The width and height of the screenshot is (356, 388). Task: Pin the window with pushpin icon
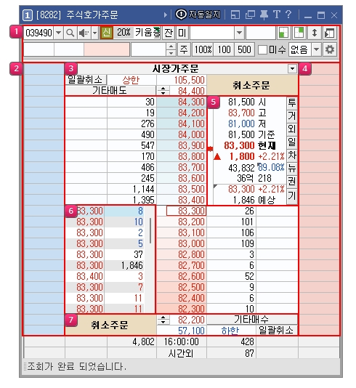(x=264, y=15)
